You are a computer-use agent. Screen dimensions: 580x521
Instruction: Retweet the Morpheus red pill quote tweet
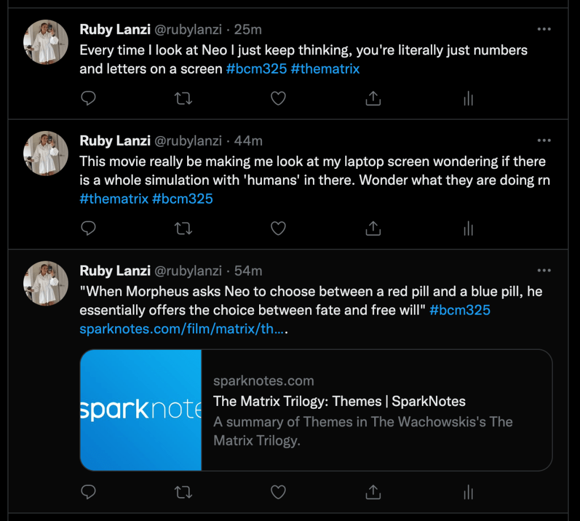pos(183,492)
